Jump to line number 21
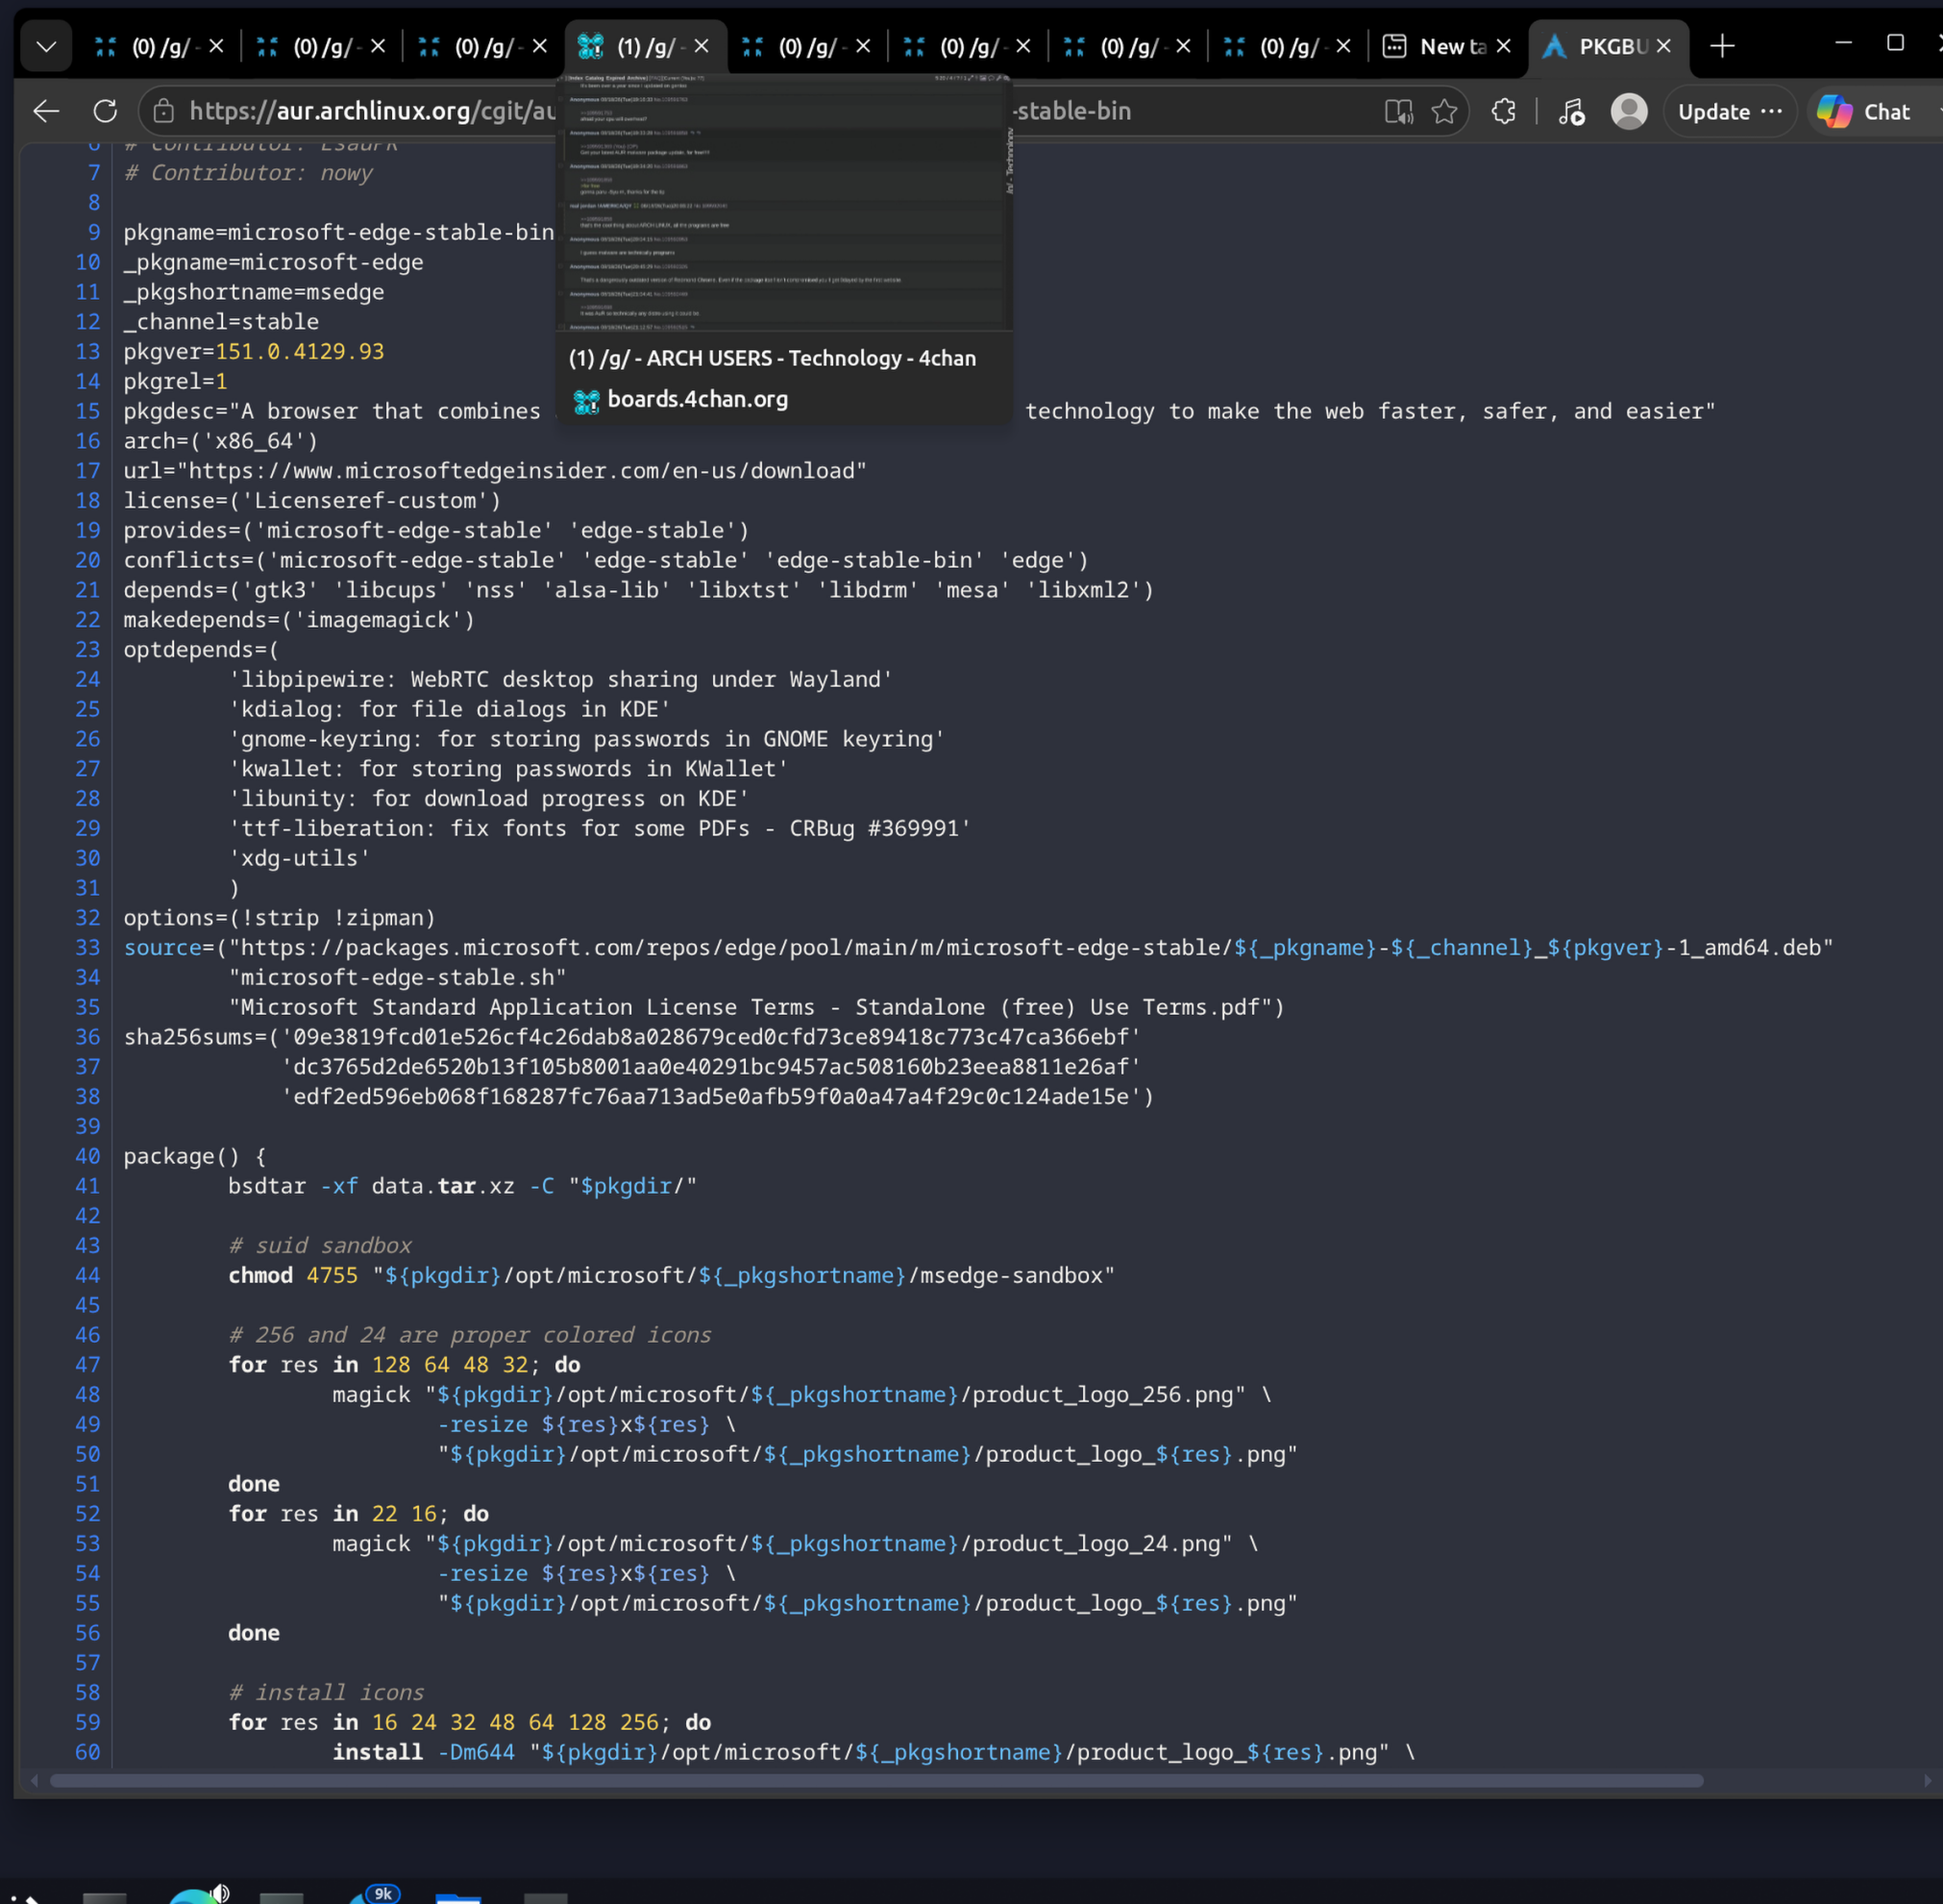1943x1904 pixels. tap(88, 590)
